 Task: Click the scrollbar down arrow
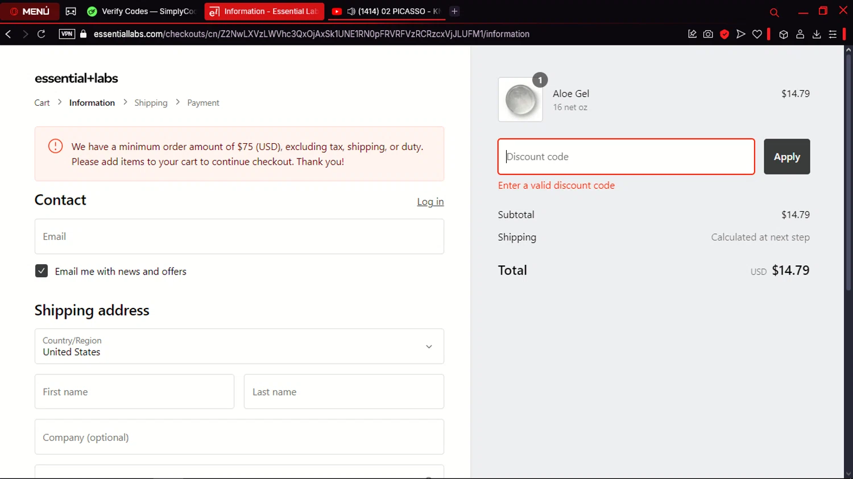(848, 474)
